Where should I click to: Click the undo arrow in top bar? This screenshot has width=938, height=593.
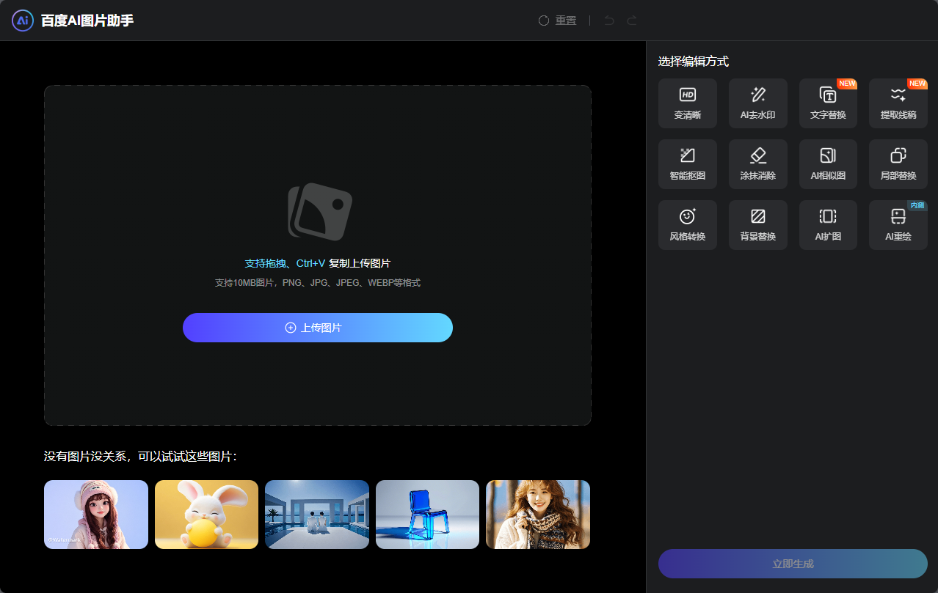pyautogui.click(x=608, y=21)
